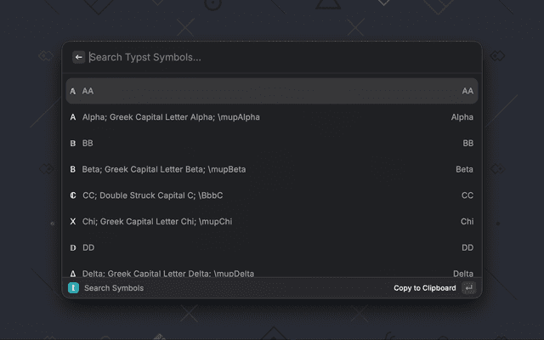The height and width of the screenshot is (340, 544).
Task: Click the back arrow button
Action: pos(79,57)
